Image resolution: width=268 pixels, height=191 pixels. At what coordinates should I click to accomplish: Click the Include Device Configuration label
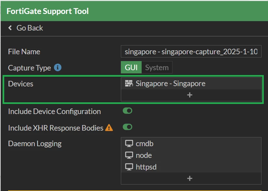[x=54, y=111]
